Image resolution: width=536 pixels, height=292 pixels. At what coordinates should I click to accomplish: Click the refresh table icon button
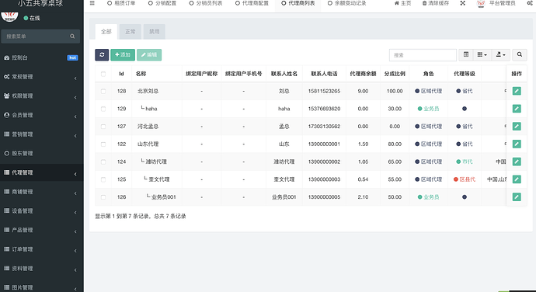[102, 54]
